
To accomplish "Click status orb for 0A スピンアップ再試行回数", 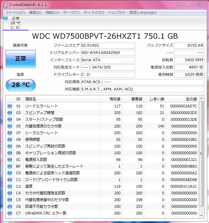I will pos(10,146).
